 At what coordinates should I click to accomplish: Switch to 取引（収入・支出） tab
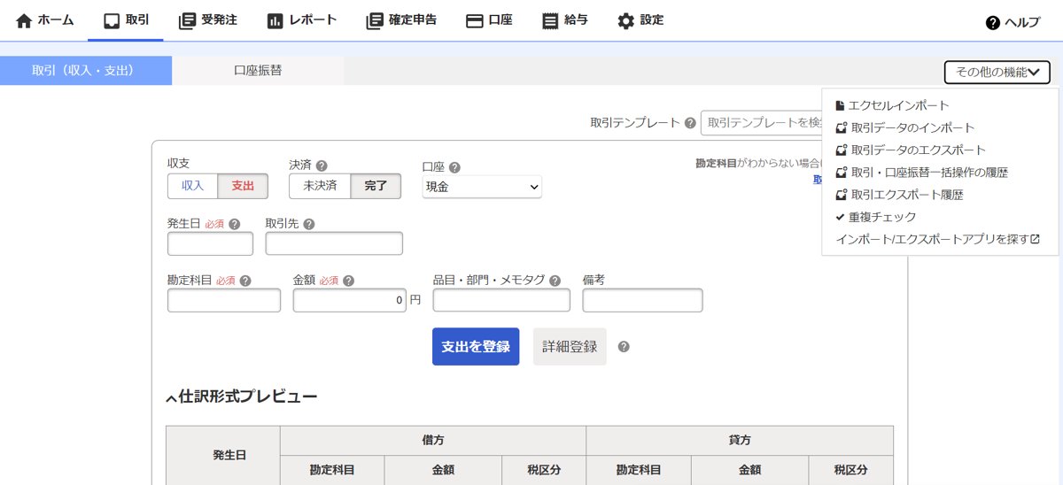86,71
